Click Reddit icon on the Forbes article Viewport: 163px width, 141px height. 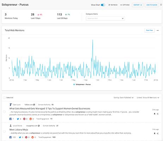31,119
